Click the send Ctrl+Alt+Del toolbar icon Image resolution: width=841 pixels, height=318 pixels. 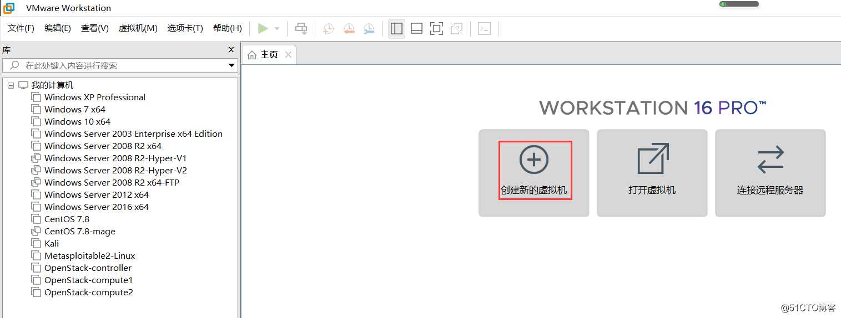(301, 28)
